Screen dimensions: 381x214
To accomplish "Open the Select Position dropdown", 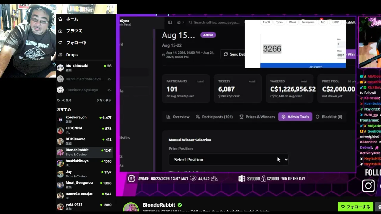I will [x=229, y=160].
